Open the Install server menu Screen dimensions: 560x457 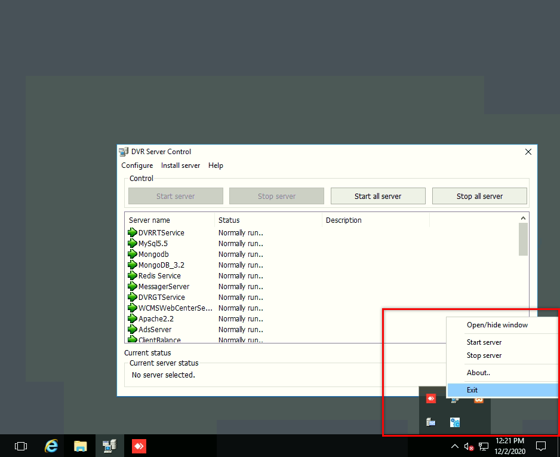point(180,165)
